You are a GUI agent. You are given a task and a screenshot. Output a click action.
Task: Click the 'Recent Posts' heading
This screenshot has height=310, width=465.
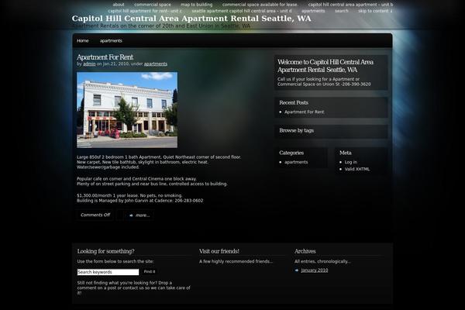294,102
